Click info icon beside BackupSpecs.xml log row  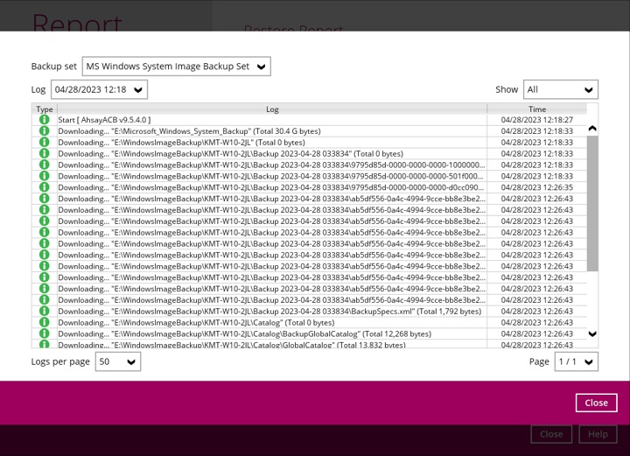[44, 311]
